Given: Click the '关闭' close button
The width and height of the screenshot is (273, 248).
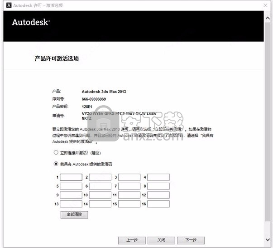Looking at the screenshot, I should point(161,240).
